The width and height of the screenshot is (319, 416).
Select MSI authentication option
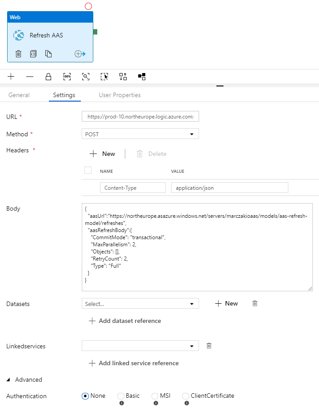pyautogui.click(x=155, y=396)
